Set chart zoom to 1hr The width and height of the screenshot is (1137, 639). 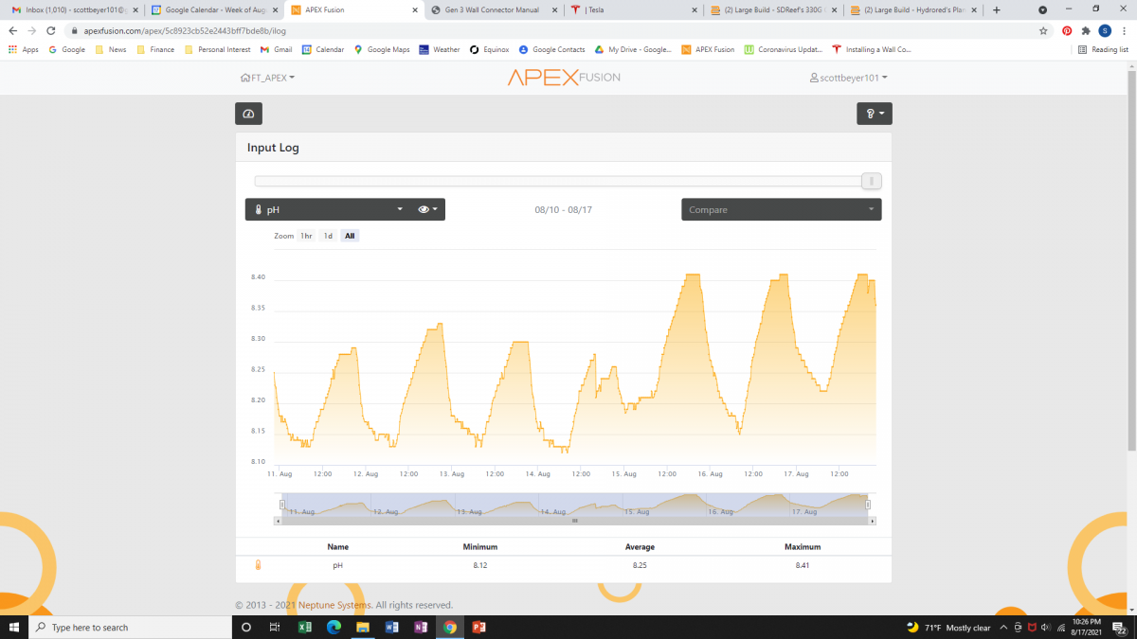(x=306, y=236)
